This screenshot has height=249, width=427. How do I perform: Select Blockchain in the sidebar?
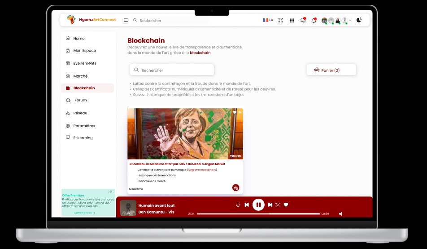coord(88,88)
